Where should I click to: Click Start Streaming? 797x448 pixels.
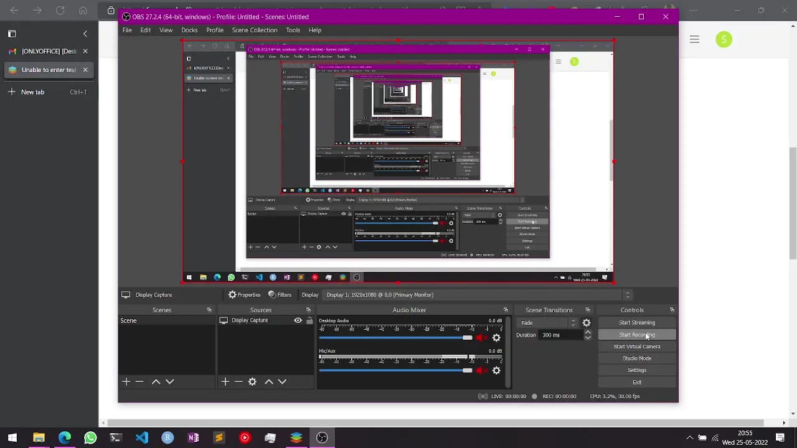click(x=637, y=322)
